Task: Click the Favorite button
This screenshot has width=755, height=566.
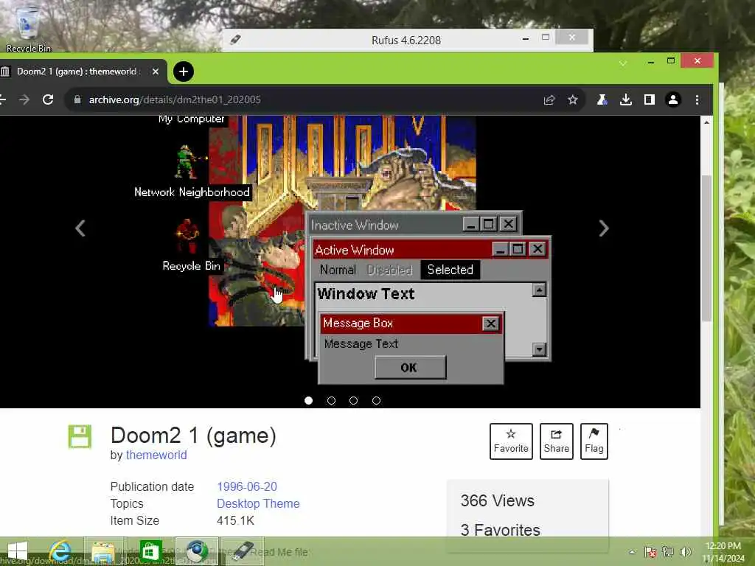Action: coord(511,441)
